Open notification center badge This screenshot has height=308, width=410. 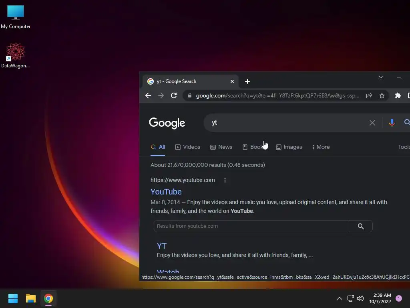[398, 298]
